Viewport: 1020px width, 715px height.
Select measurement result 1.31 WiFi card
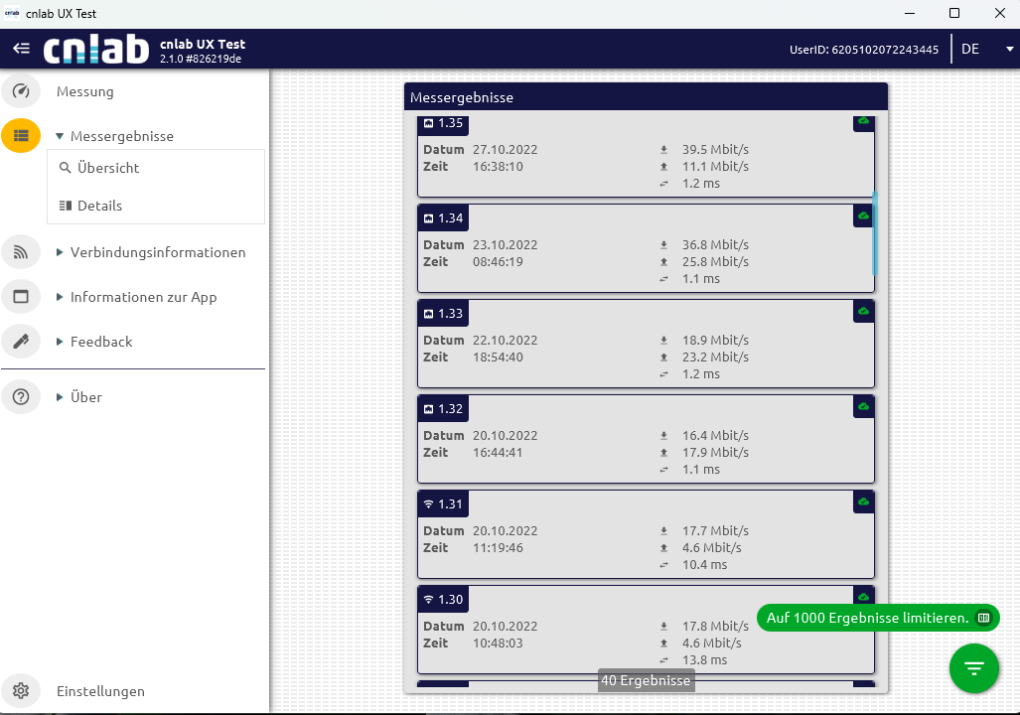(646, 539)
